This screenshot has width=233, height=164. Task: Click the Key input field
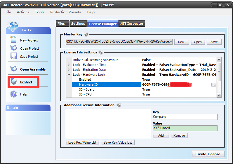(185, 117)
